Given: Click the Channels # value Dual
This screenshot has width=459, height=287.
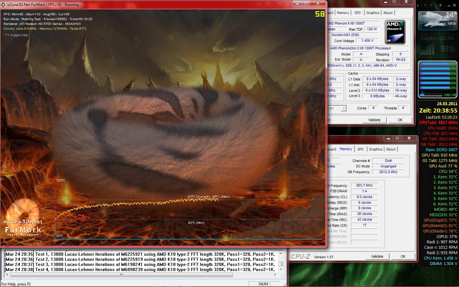Looking at the screenshot, I should point(388,161).
